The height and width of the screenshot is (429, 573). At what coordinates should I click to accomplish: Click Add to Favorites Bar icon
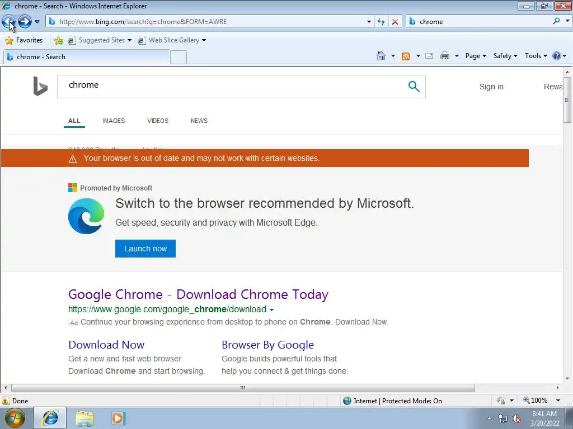58,40
